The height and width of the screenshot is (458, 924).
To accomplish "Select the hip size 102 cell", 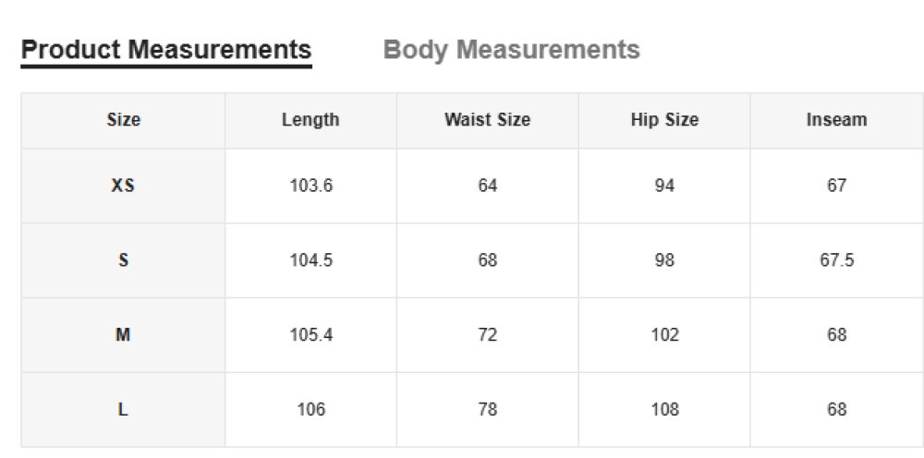I will tap(664, 335).
